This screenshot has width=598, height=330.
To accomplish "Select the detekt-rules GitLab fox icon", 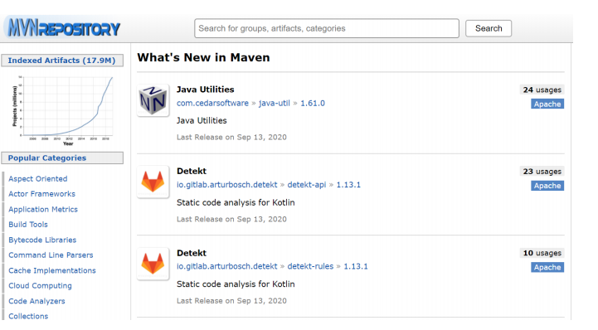I will pos(153,264).
